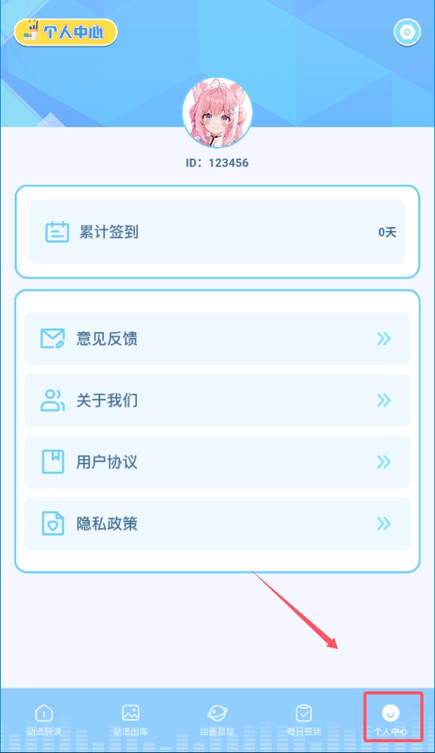
Task: Open the 隐私政策 text link
Action: click(107, 523)
